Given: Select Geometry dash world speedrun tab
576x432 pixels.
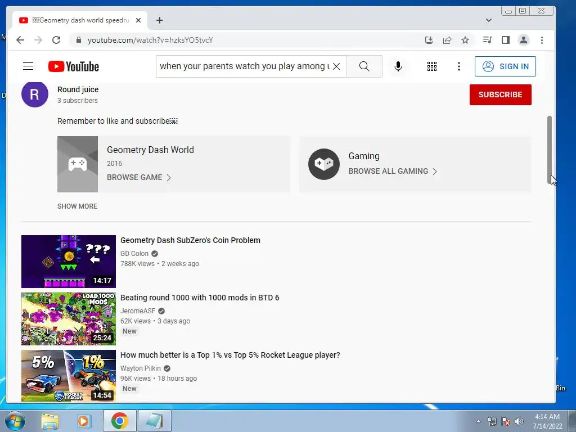Looking at the screenshot, I should (x=80, y=20).
